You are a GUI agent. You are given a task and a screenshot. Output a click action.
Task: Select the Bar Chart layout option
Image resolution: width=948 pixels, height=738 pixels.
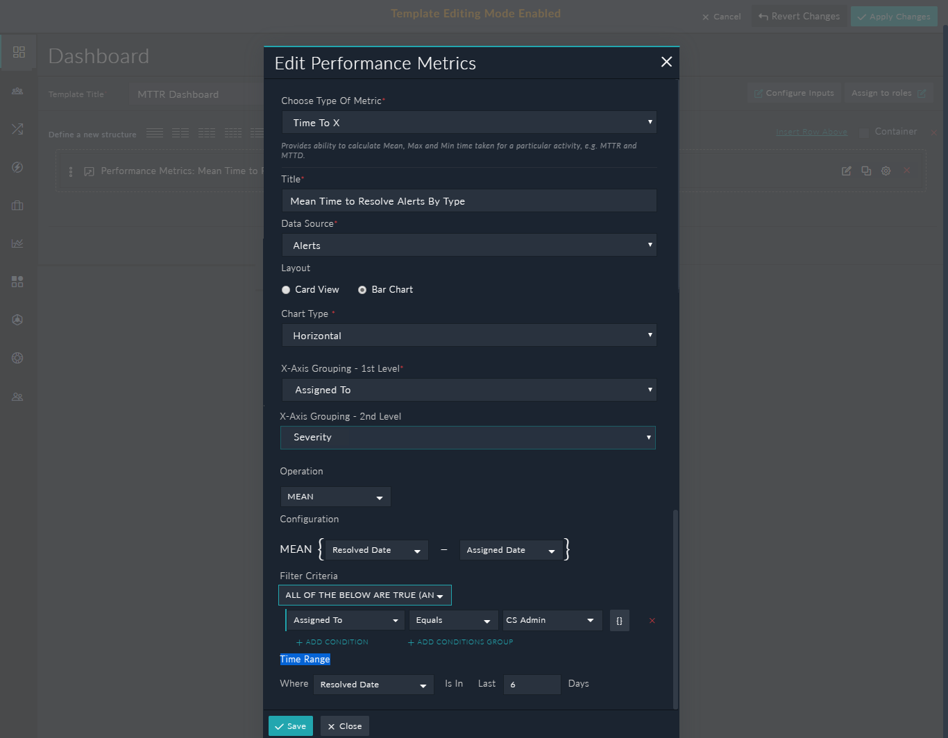click(362, 290)
